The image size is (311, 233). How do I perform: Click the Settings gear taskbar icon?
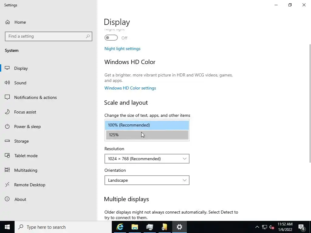(x=179, y=227)
